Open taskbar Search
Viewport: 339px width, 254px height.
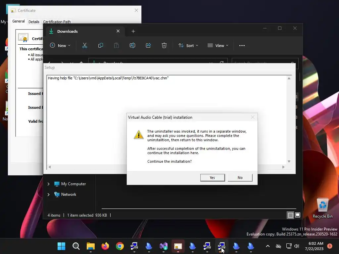point(76,246)
